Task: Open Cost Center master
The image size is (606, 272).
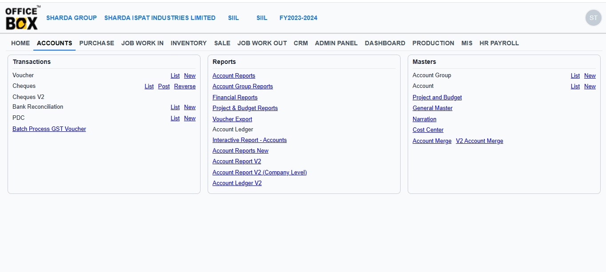Action: click(428, 130)
